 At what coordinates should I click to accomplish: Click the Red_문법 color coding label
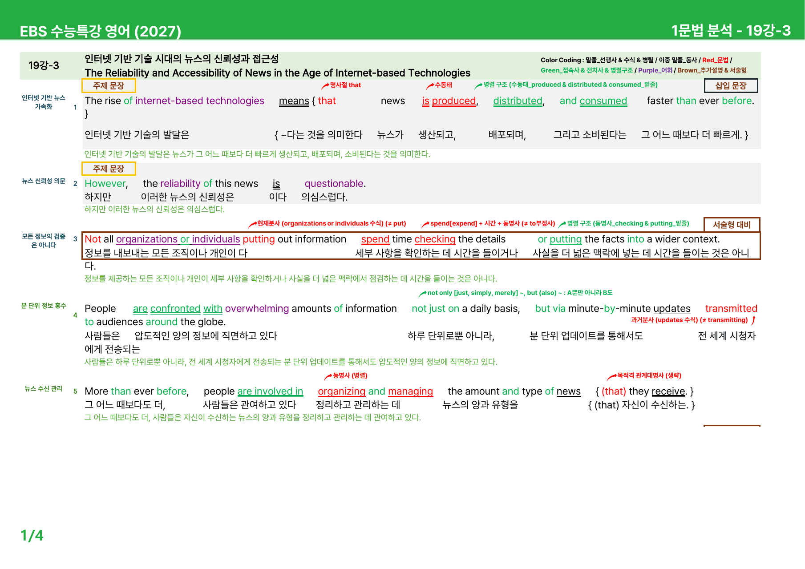click(715, 60)
